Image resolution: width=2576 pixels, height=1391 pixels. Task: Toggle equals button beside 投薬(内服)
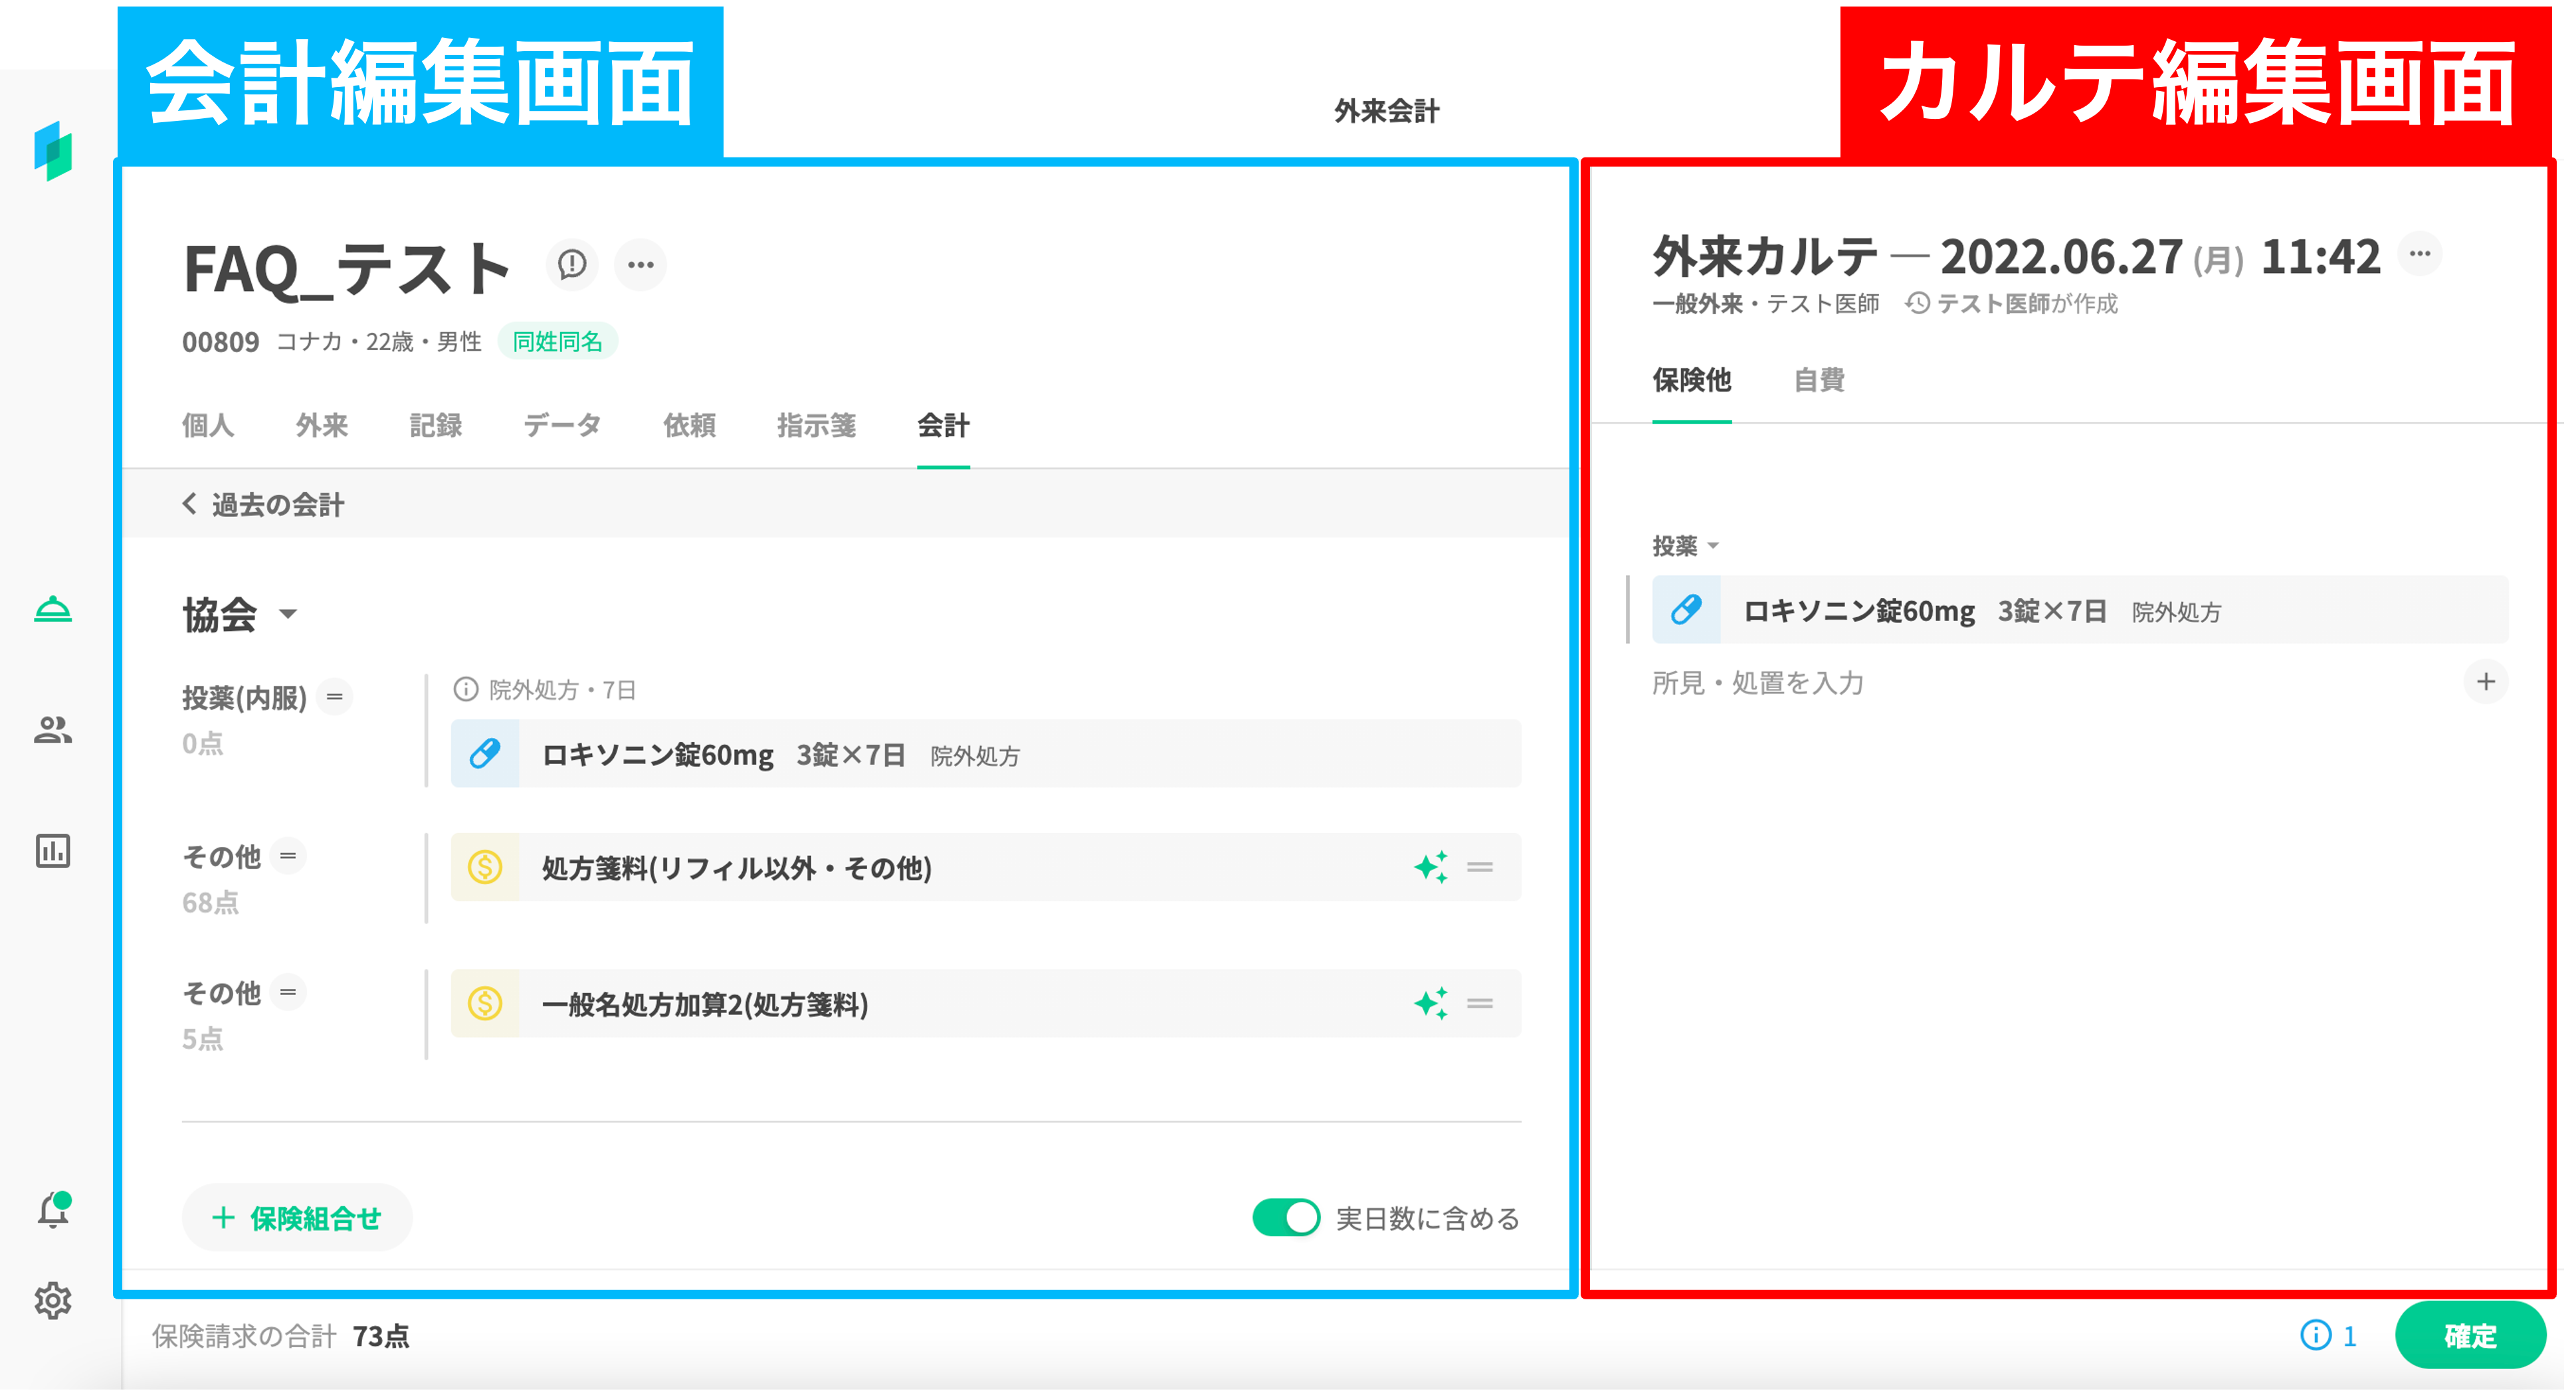tap(335, 696)
